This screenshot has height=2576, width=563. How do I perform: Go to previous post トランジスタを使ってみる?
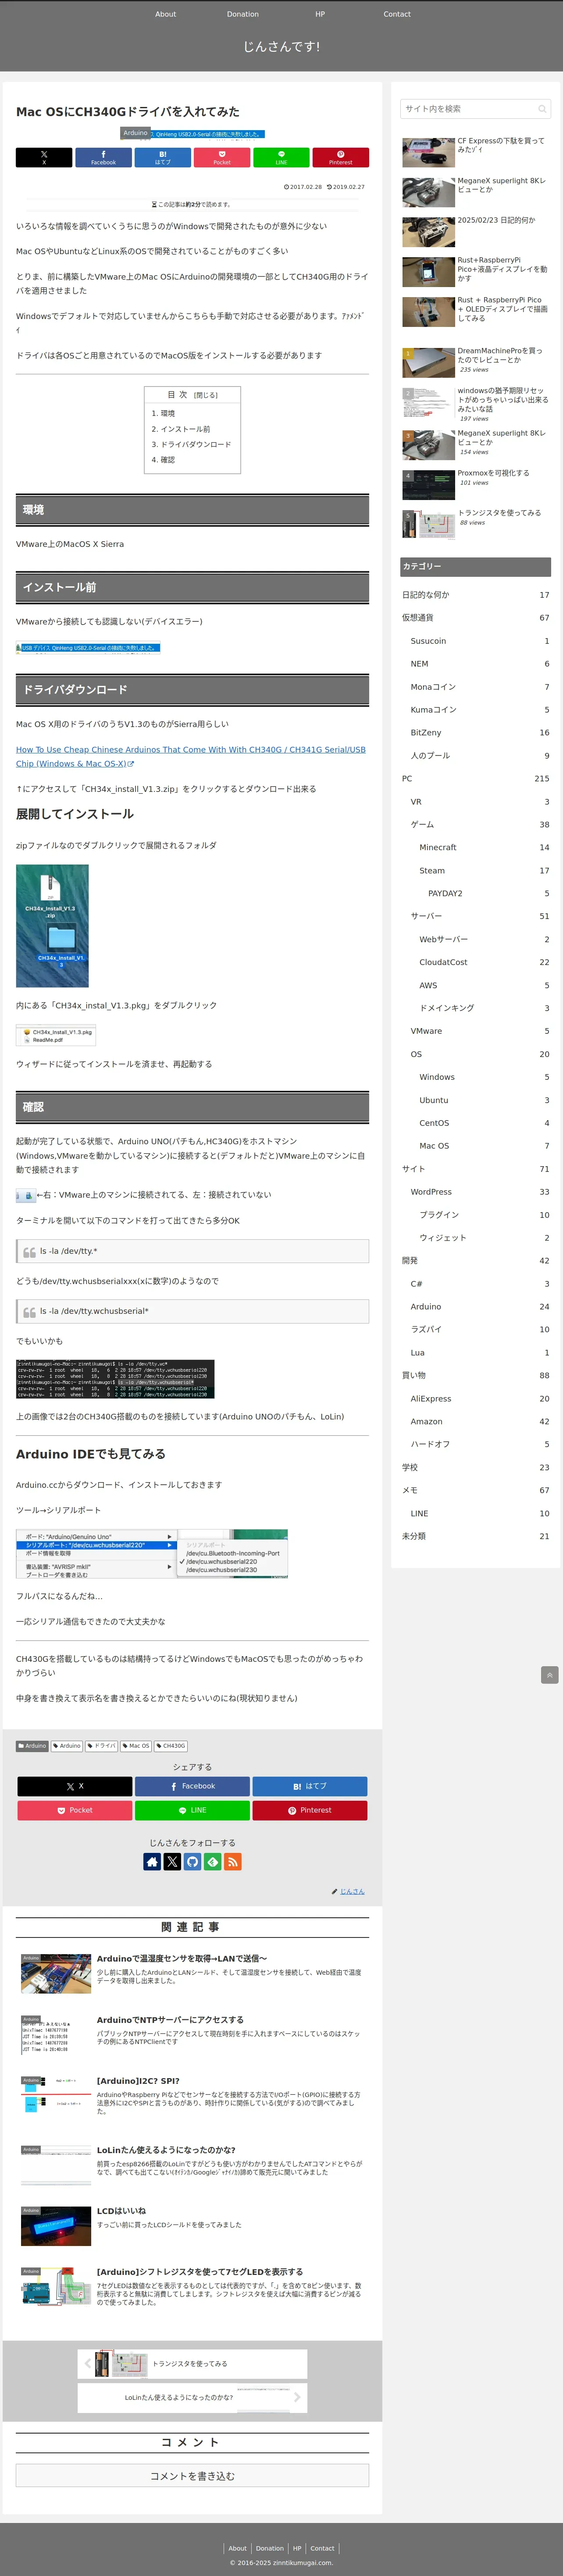coord(192,2364)
